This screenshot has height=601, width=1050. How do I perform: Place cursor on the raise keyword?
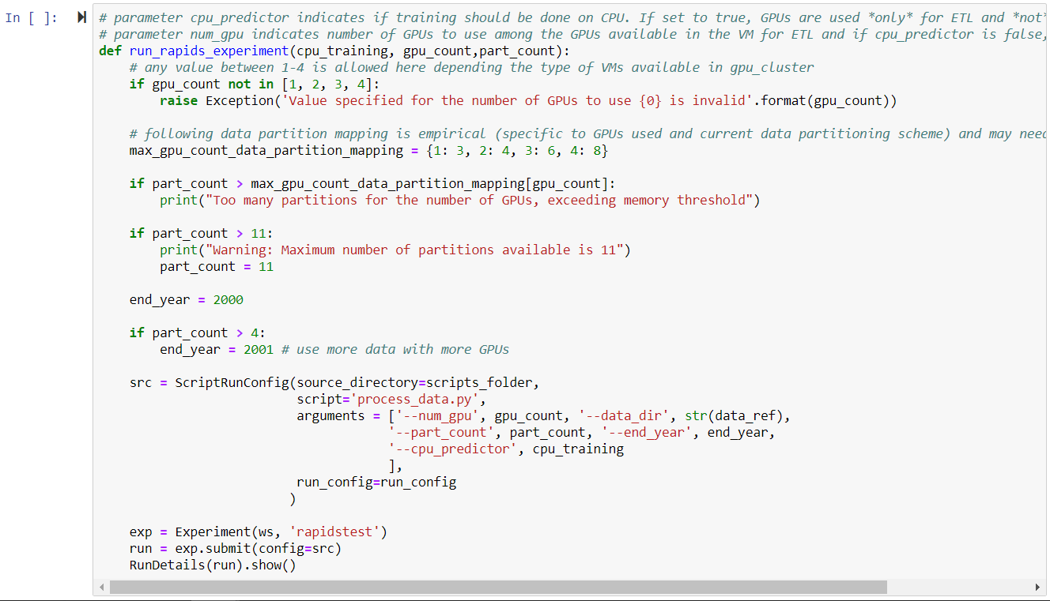click(179, 101)
